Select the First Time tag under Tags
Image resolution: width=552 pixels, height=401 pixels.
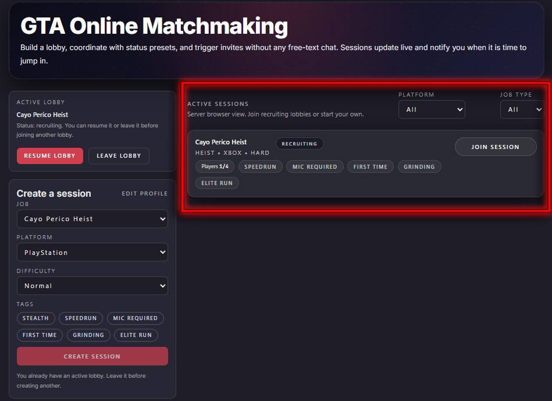point(40,335)
